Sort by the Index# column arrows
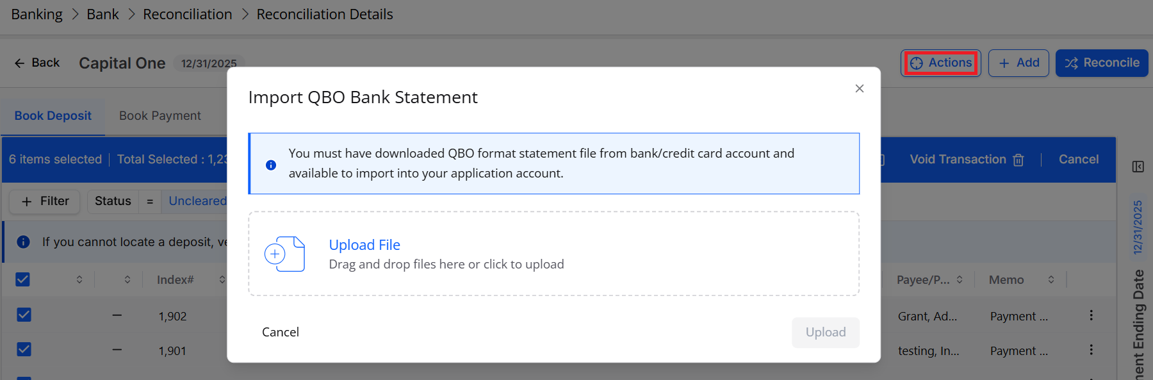1153x380 pixels. [222, 279]
